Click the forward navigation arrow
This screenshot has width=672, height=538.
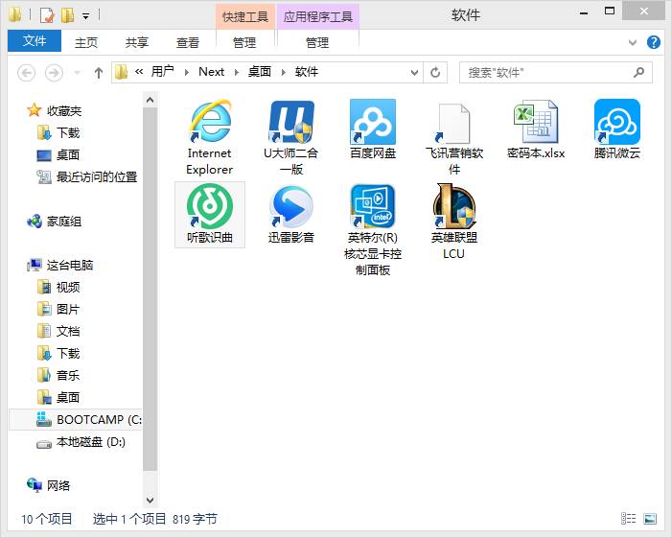click(54, 73)
